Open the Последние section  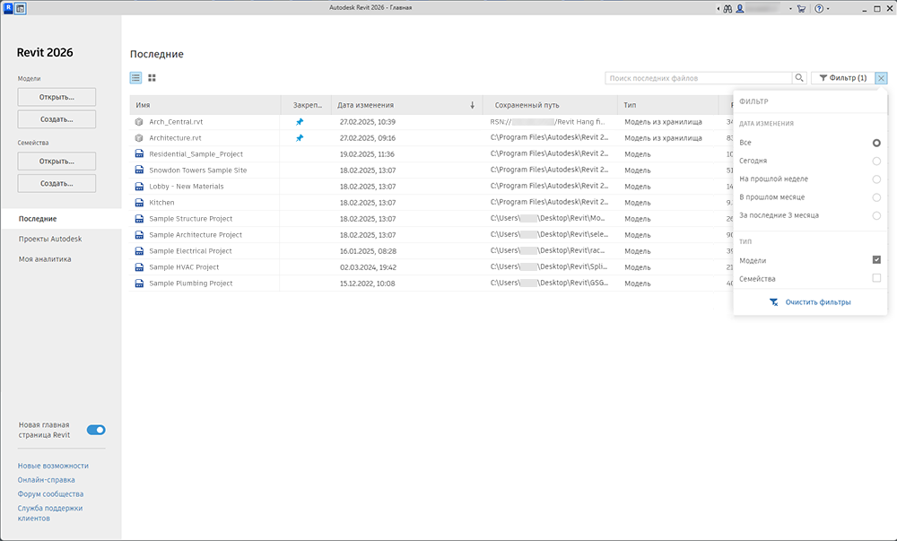coord(61,218)
